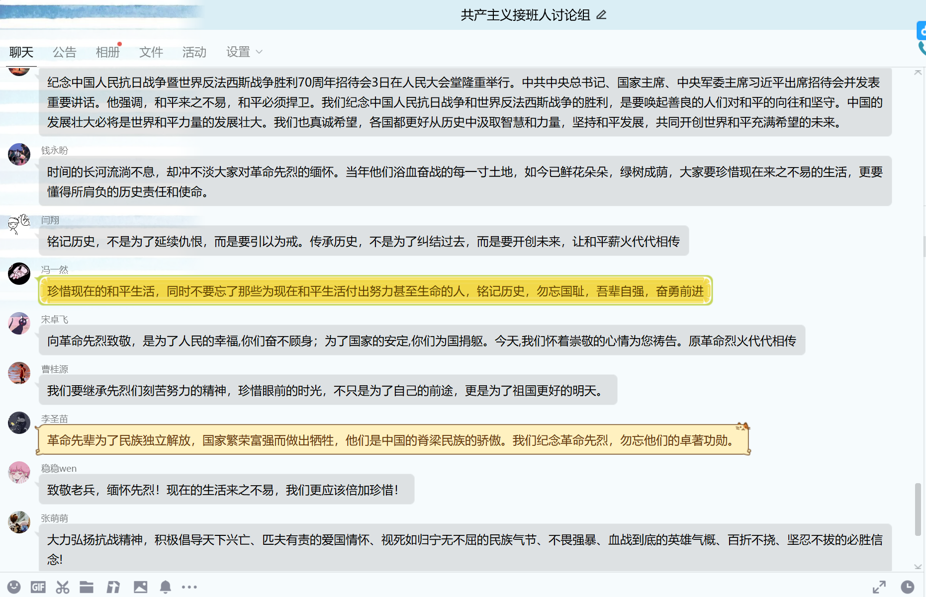Open the 相册 tab

(x=107, y=52)
